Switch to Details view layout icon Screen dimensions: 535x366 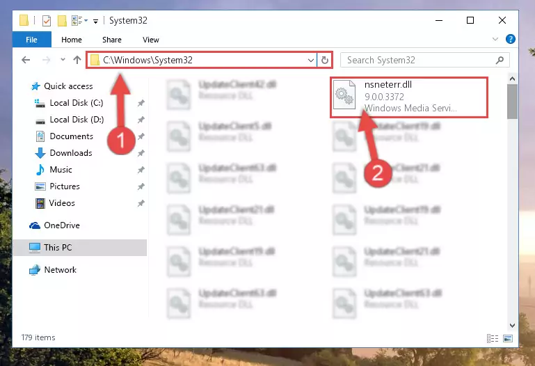coord(493,338)
